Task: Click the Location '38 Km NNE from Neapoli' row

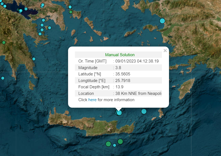Action: coord(118,93)
